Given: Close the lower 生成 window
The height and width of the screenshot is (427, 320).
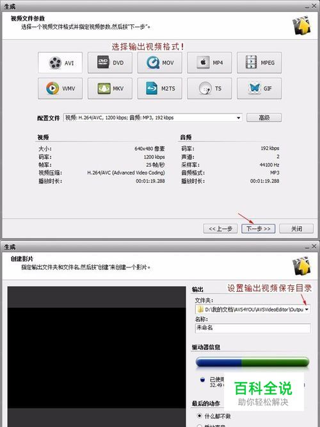Looking at the screenshot, I should 314,246.
